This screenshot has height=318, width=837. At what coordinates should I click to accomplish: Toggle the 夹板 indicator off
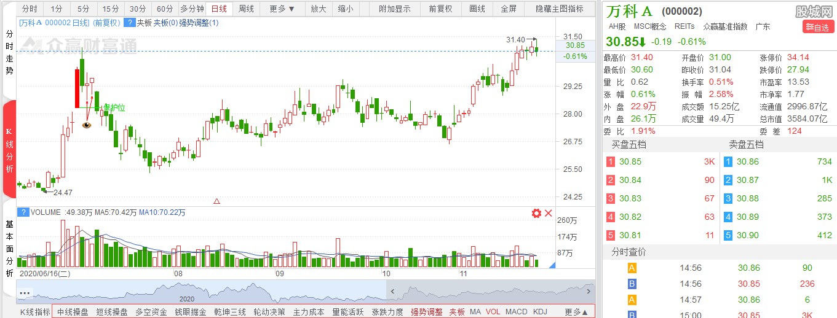[457, 312]
